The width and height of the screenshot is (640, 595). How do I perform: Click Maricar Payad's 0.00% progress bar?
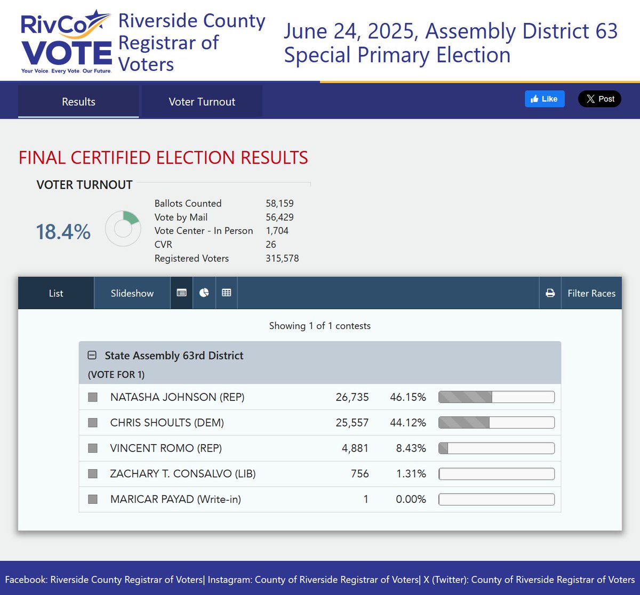497,500
